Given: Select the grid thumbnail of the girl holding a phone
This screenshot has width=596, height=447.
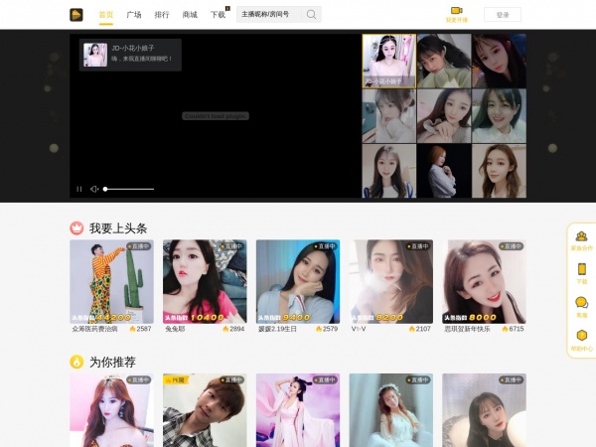Looking at the screenshot, I should [389, 116].
